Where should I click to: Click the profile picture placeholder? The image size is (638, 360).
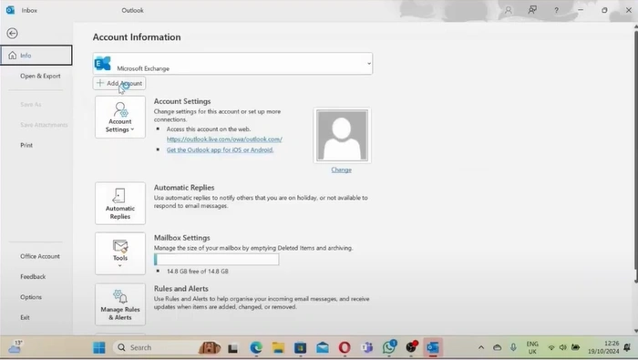tap(342, 136)
